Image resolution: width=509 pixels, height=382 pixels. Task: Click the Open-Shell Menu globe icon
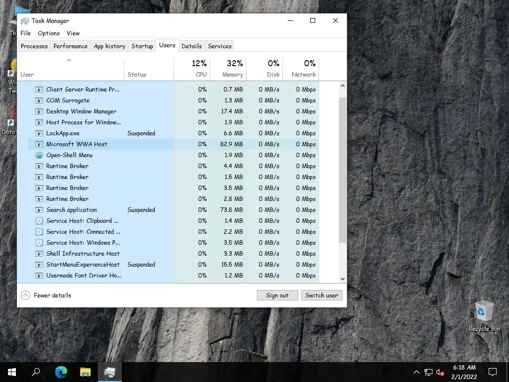[x=39, y=155]
